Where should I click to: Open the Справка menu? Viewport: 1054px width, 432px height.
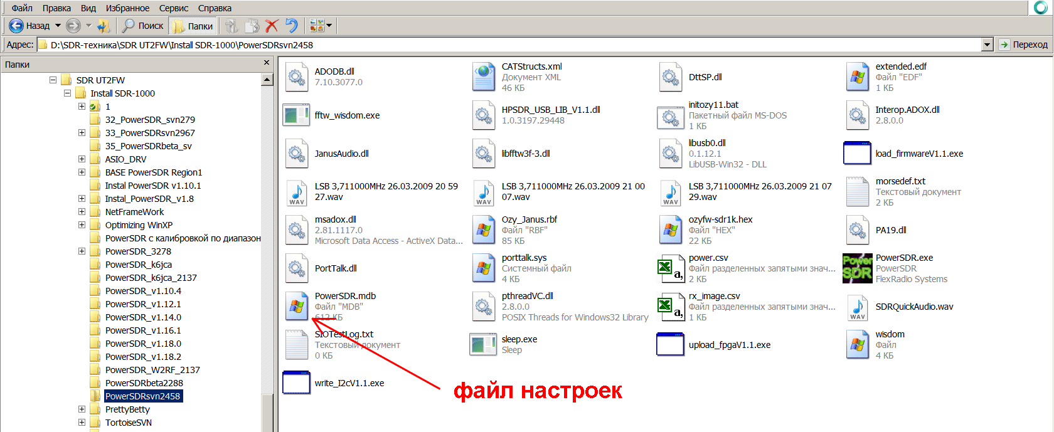[215, 8]
